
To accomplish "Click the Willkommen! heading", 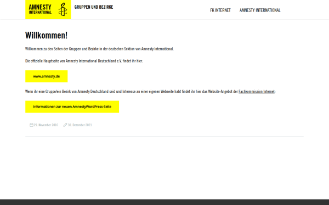I will pyautogui.click(x=47, y=36).
